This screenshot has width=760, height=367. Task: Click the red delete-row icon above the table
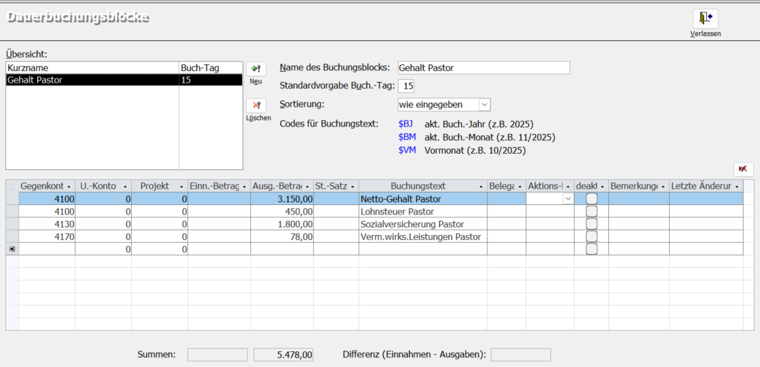pos(743,169)
